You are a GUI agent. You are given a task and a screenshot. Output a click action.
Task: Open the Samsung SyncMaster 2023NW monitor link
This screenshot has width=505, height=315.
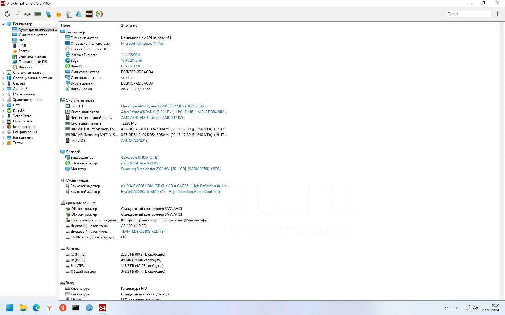click(x=171, y=169)
